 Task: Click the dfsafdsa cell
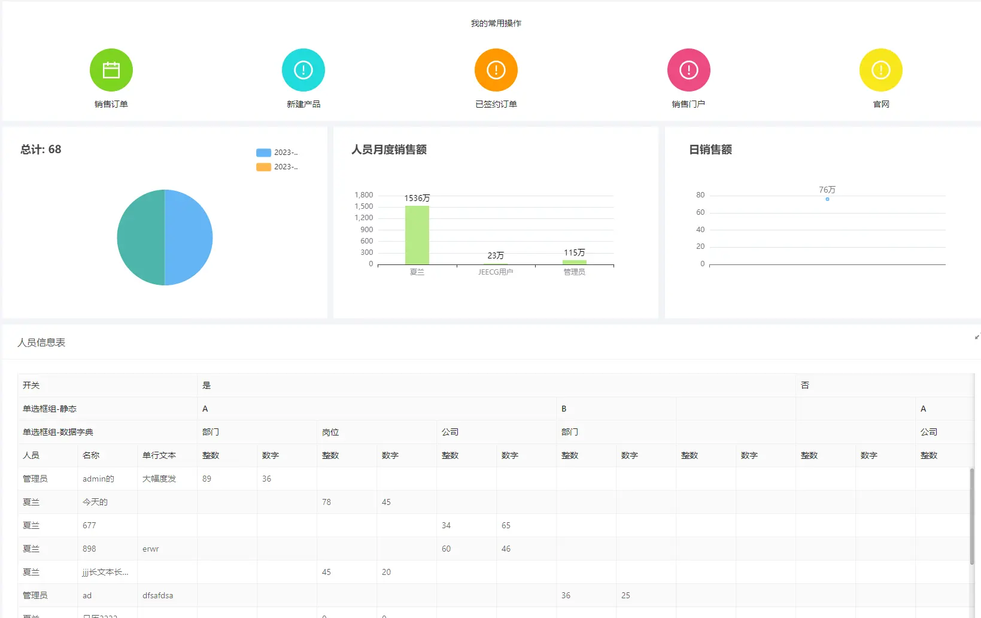168,595
